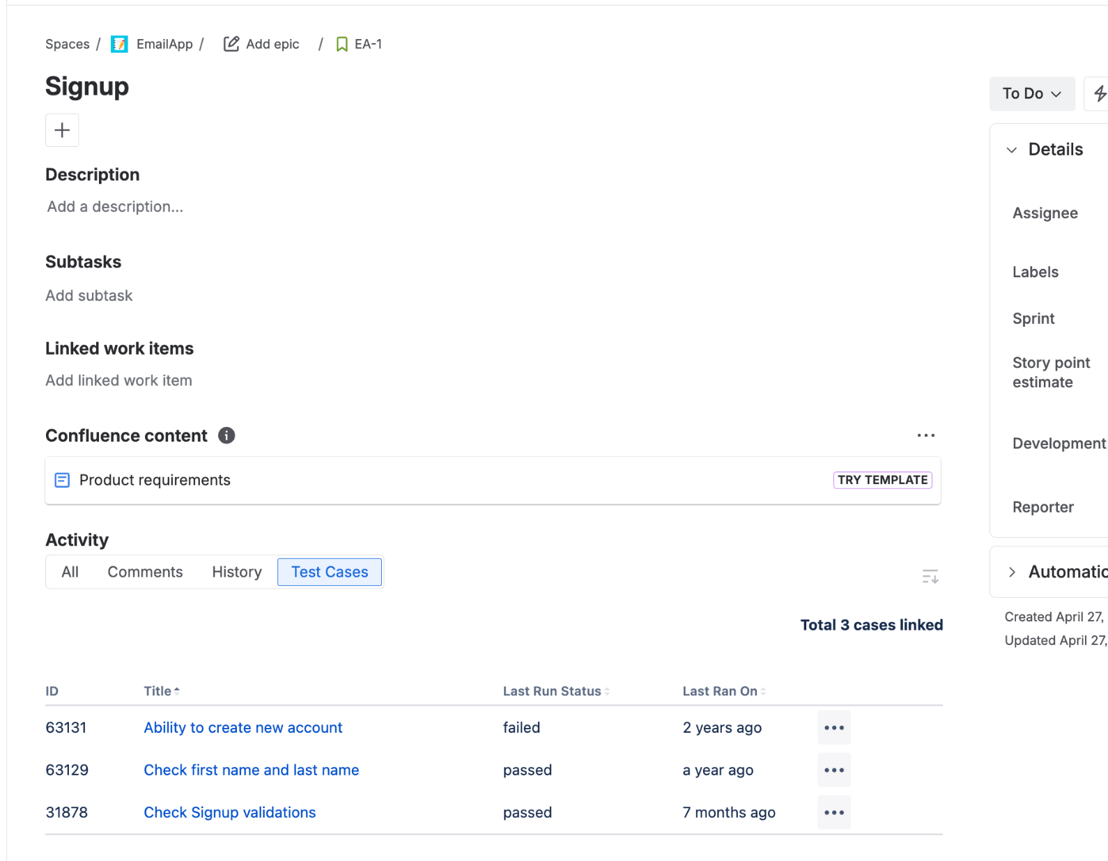The width and height of the screenshot is (1108, 861).
Task: Switch to the All activity tab
Action: [x=70, y=572]
